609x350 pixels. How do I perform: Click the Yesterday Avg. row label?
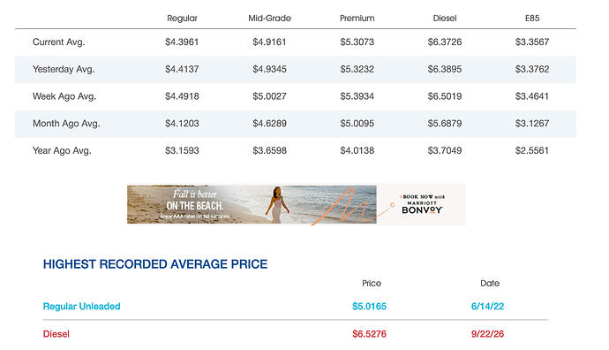64,69
